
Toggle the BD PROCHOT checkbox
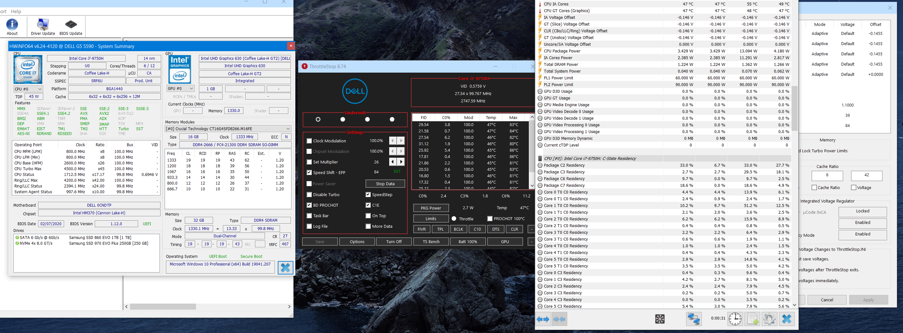click(309, 205)
